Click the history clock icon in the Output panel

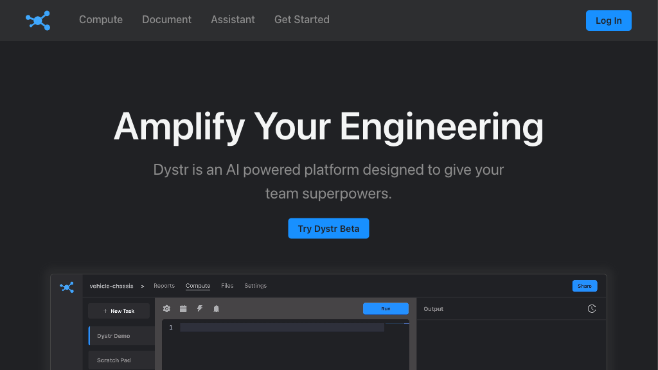[591, 308]
